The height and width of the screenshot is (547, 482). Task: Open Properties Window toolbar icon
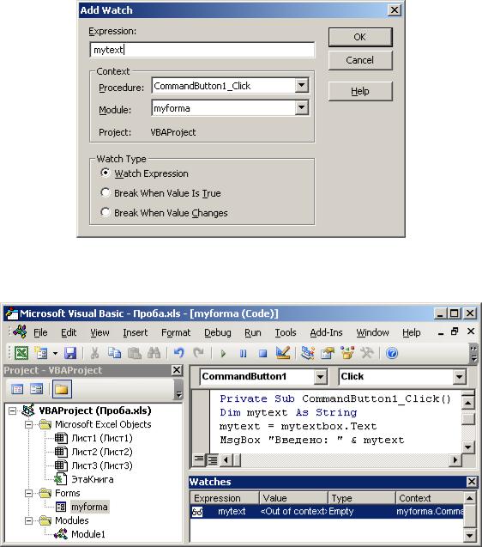(x=328, y=353)
